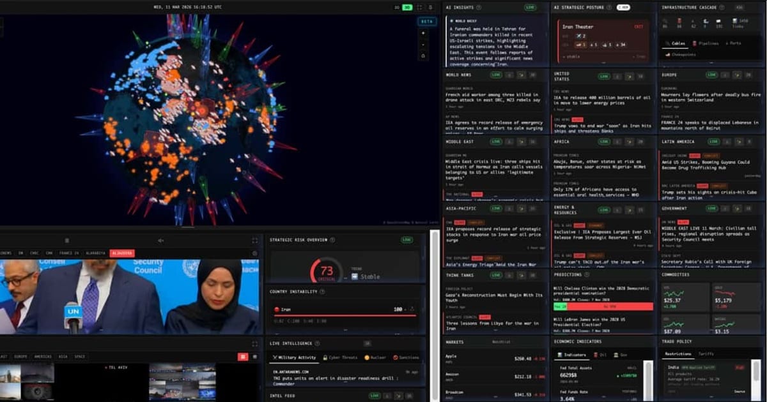Expand the live video panel to fullscreen

(254, 241)
